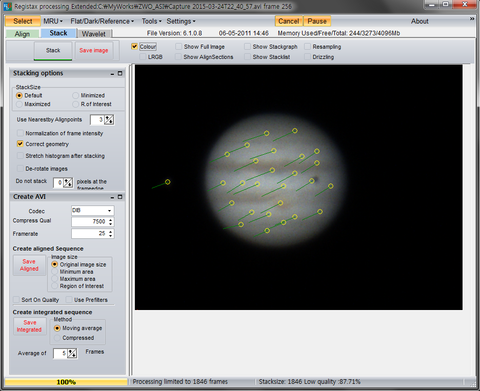Screen dimensions: 480x391
Task: Select R.of Interest StackSize option
Action: coord(75,105)
